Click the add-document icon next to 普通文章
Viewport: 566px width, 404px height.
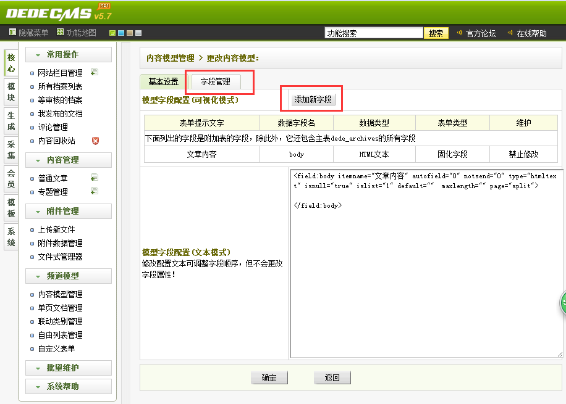point(95,178)
